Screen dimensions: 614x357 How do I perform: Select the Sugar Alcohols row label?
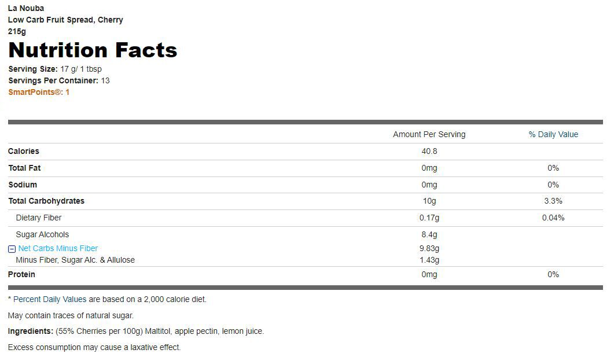[42, 234]
